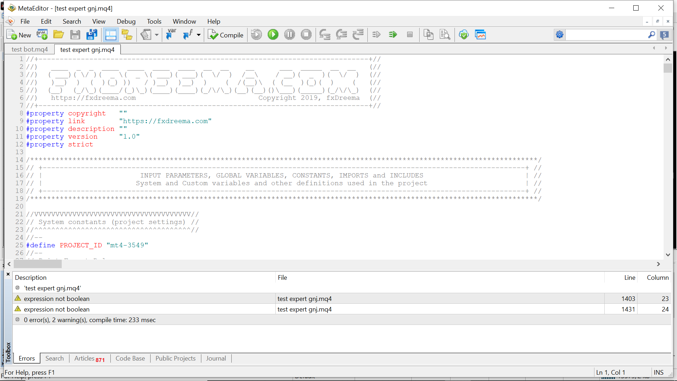Click the restart debugging icon

point(256,35)
